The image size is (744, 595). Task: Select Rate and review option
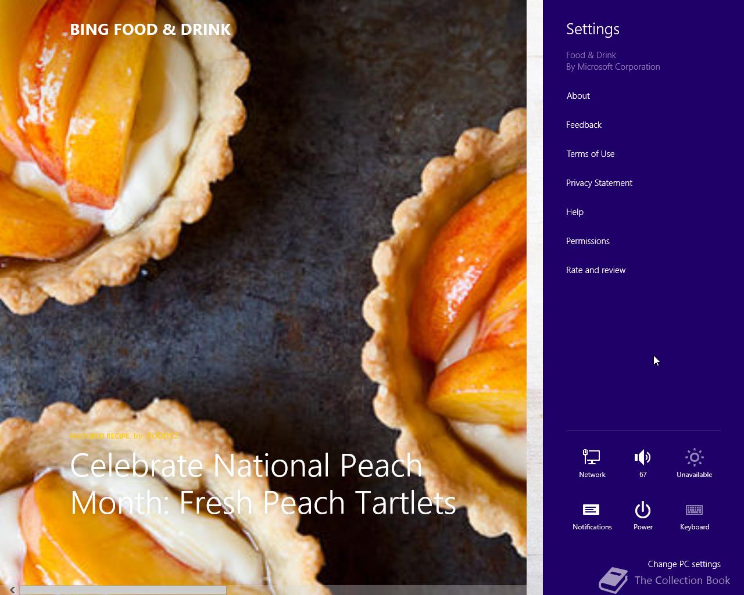[595, 270]
